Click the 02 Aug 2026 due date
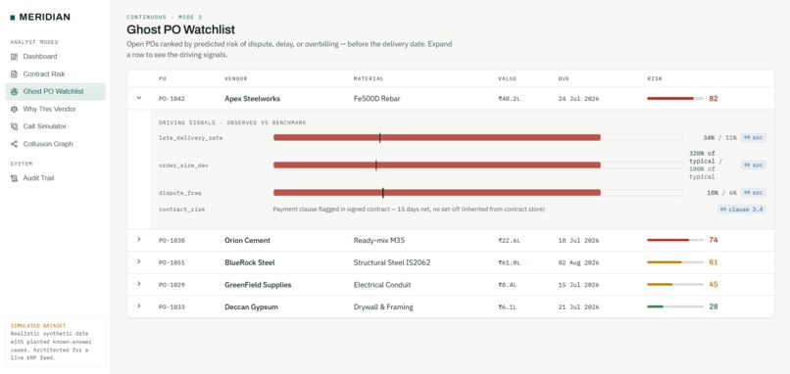This screenshot has width=790, height=374. click(x=578, y=262)
